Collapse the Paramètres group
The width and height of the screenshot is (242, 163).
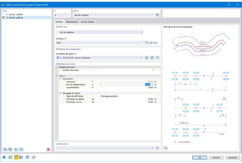60,79
